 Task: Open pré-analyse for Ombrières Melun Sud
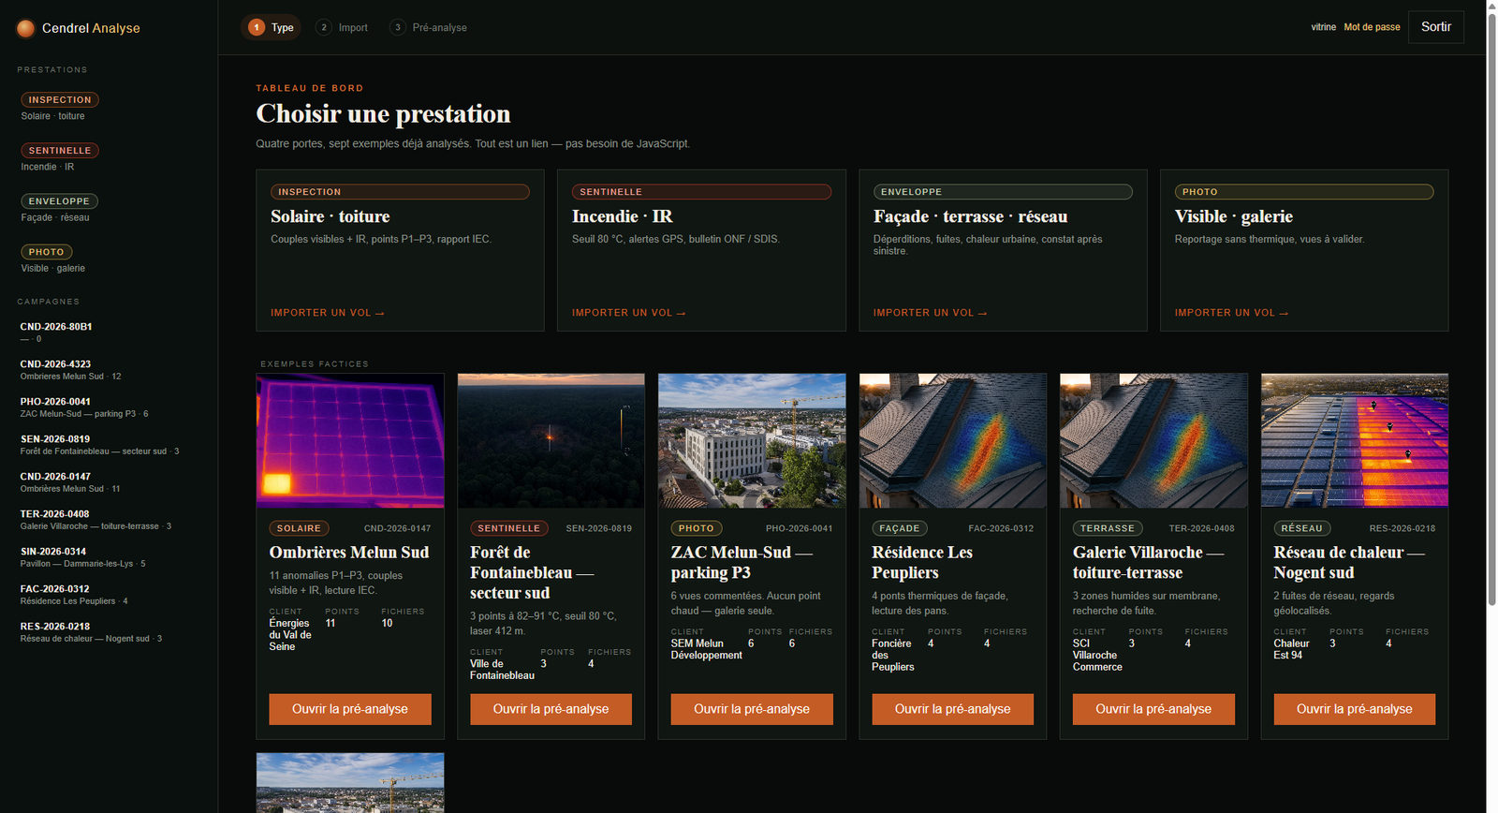pyautogui.click(x=350, y=709)
